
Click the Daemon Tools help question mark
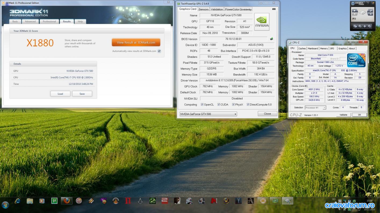(x=368, y=3)
